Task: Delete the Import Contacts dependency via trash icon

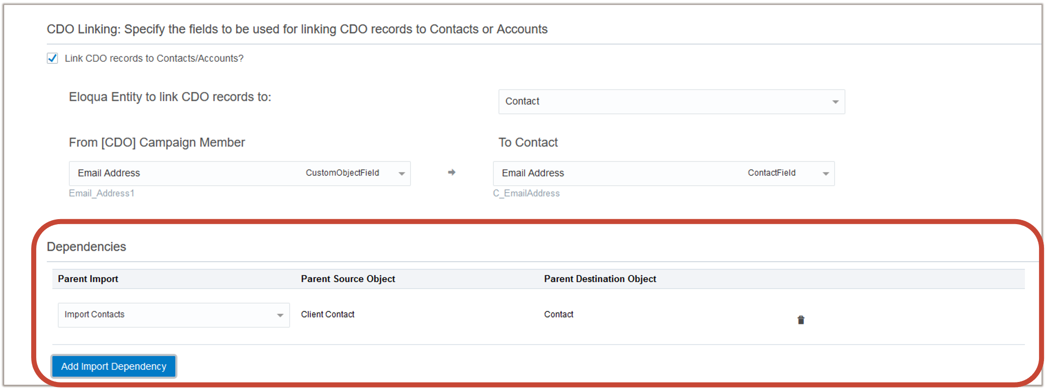Action: (x=801, y=320)
